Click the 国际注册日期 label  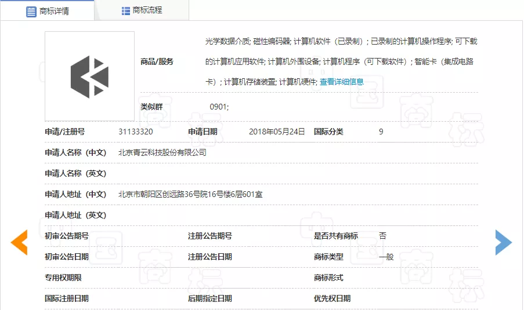(x=67, y=298)
